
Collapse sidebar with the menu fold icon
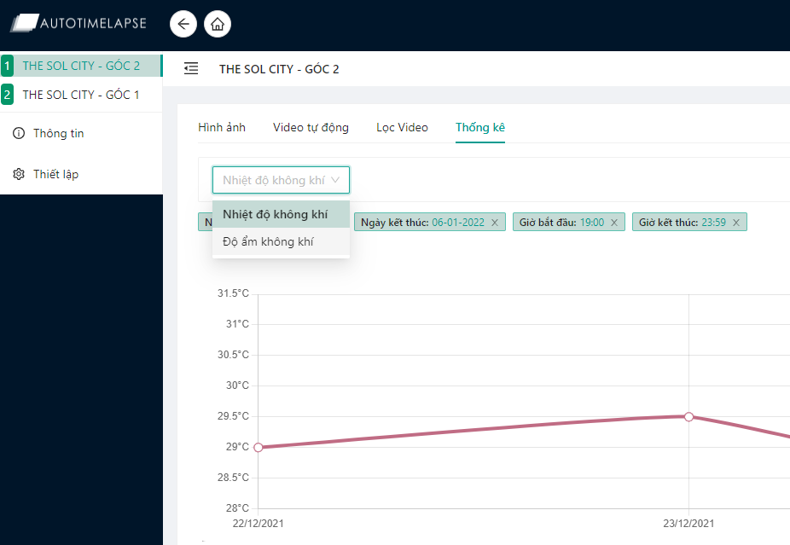(x=191, y=68)
